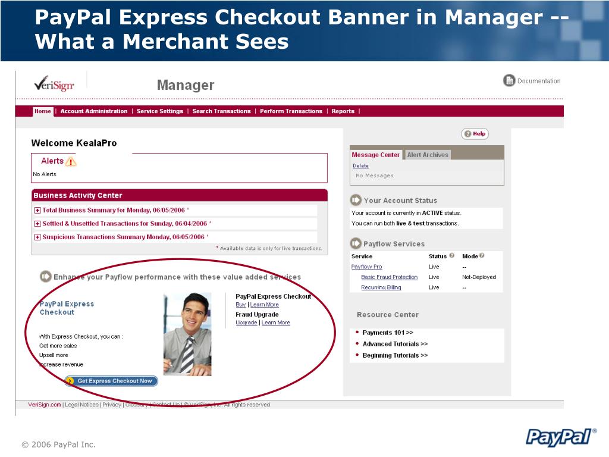
Task: Click the No Alerts text
Action: 44,174
